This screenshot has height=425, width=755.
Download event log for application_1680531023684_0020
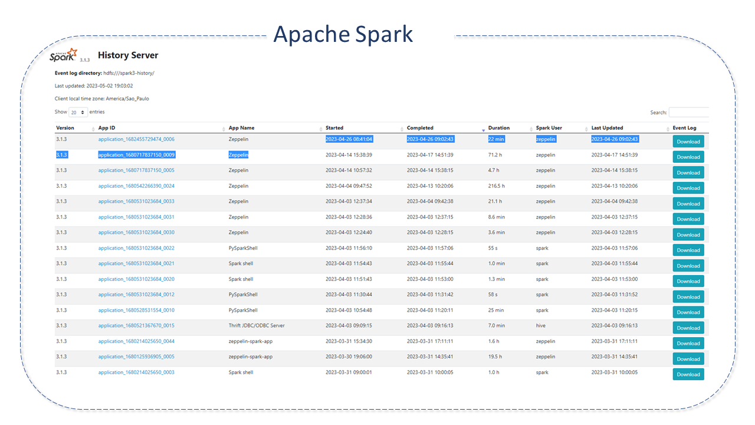tap(688, 282)
